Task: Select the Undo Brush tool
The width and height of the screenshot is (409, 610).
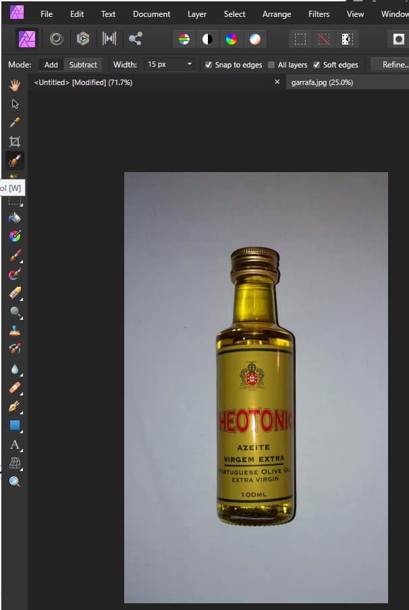Action: click(15, 349)
